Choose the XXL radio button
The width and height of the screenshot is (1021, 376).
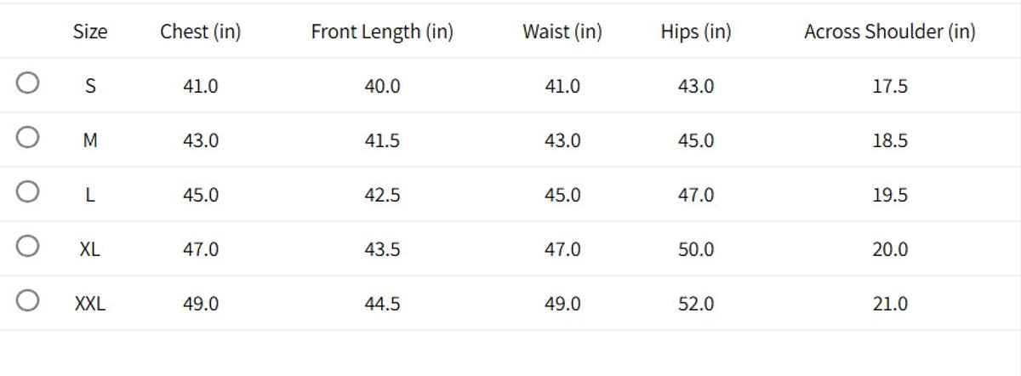point(27,301)
